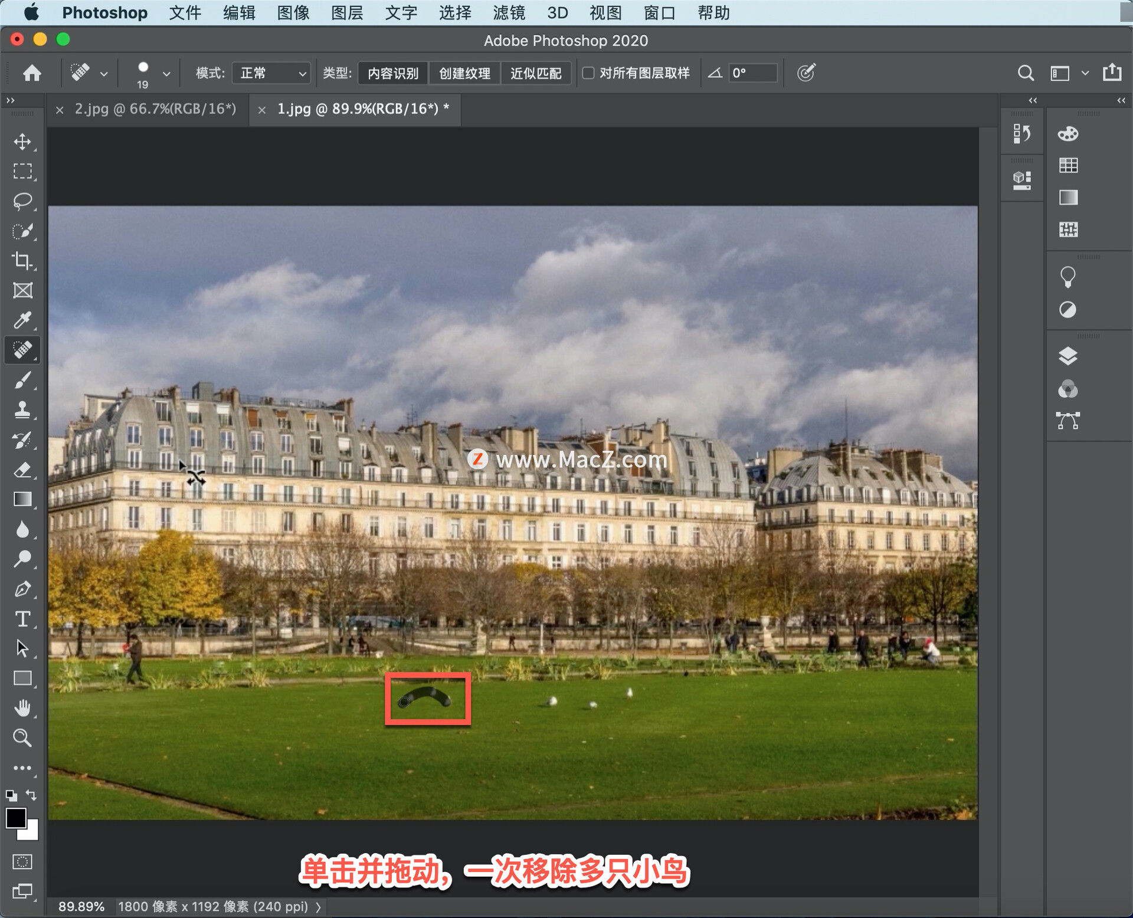Open the 滤镜 menu

pyautogui.click(x=509, y=12)
